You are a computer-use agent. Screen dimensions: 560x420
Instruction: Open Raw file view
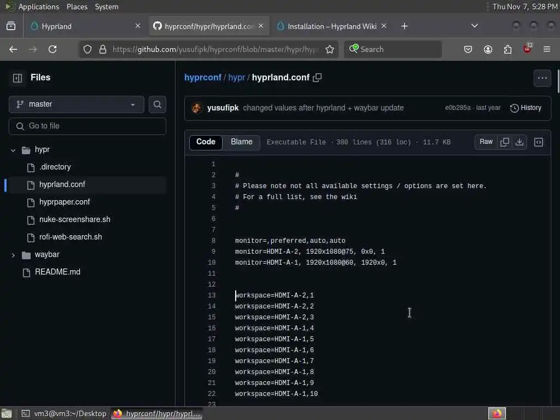[486, 142]
